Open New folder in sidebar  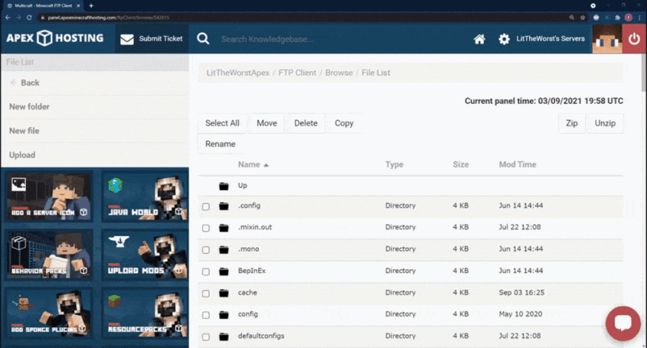coord(29,107)
